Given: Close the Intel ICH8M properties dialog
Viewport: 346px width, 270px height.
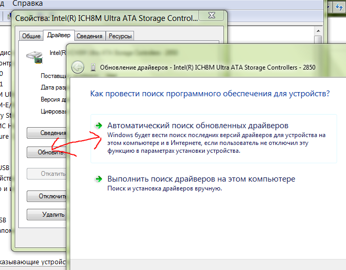Looking at the screenshot, I should [x=212, y=15].
